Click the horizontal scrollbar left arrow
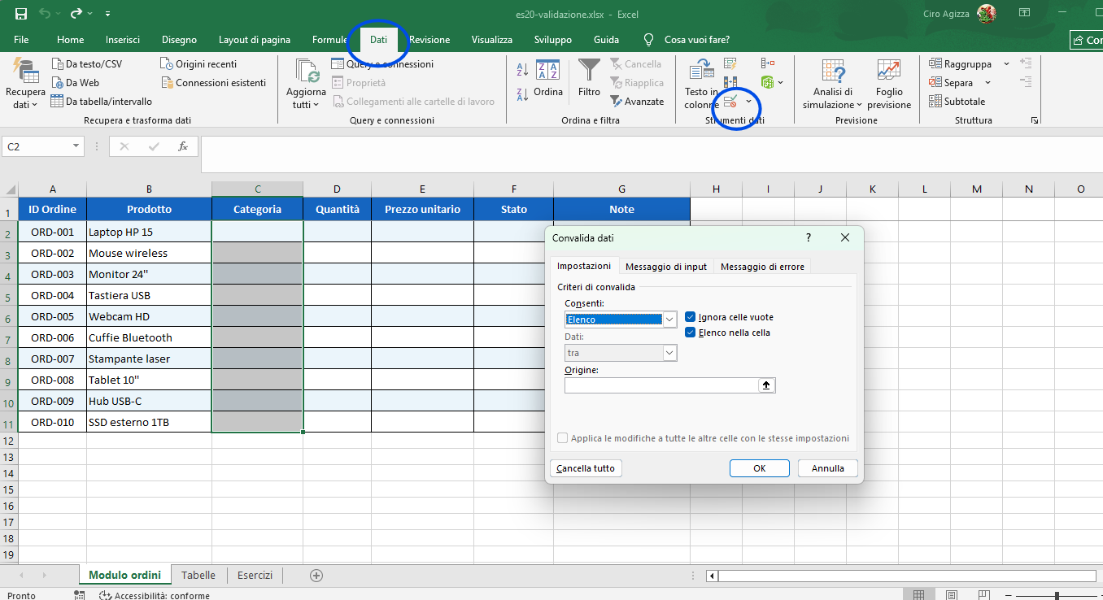Screen dimensions: 1103x600 [x=713, y=576]
